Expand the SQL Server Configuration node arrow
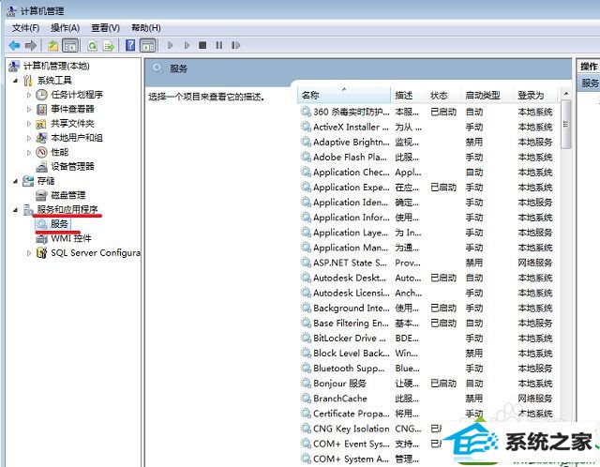Viewport: 600px width, 467px height. 29,253
